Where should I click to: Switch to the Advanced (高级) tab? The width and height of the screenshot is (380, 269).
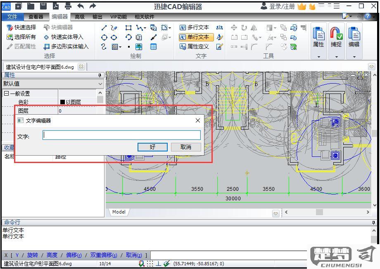point(80,17)
